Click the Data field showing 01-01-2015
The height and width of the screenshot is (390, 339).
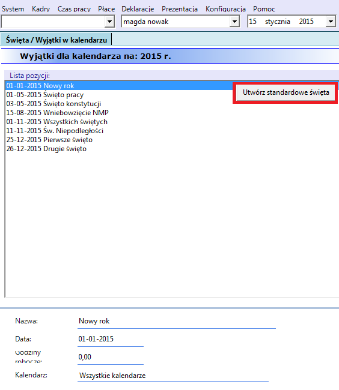point(111,339)
